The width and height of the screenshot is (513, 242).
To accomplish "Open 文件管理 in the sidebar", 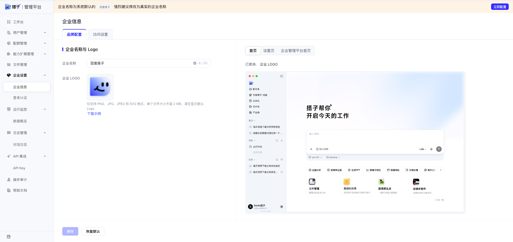I will pyautogui.click(x=27, y=64).
